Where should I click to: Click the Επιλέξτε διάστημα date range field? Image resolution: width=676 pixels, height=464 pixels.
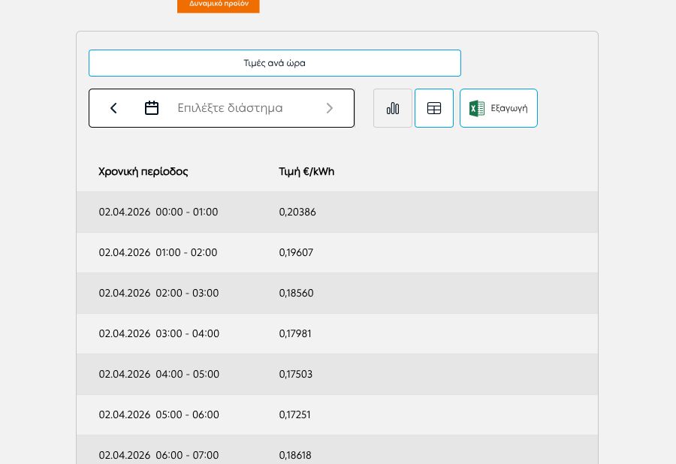pyautogui.click(x=230, y=108)
